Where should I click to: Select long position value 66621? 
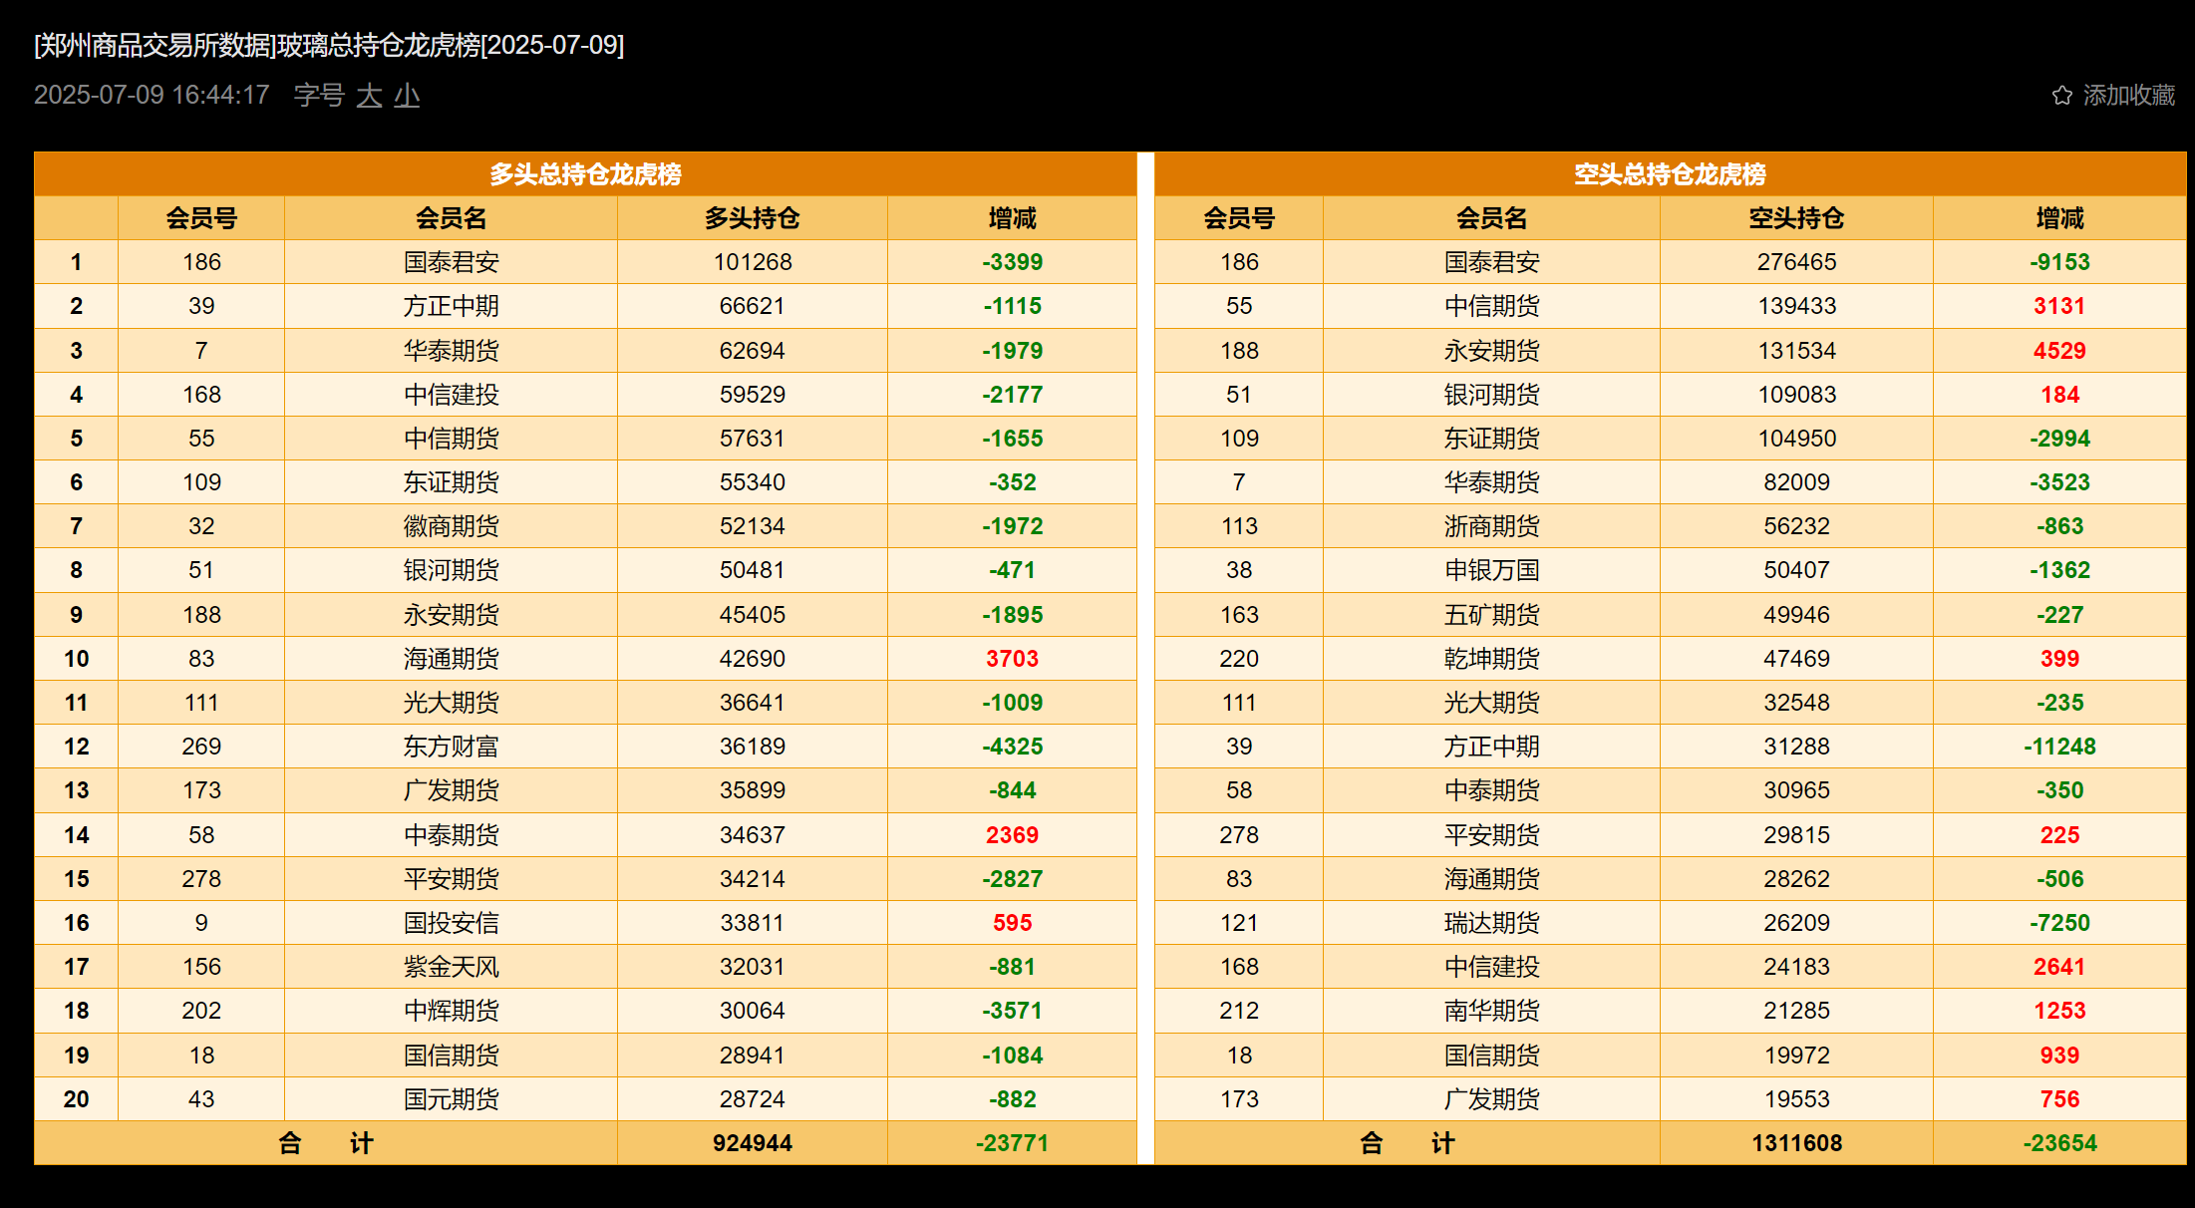[753, 306]
